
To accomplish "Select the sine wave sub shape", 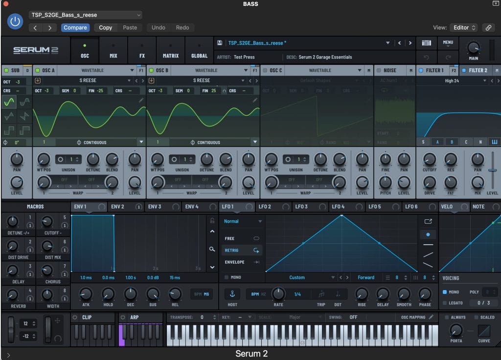I will (9, 103).
